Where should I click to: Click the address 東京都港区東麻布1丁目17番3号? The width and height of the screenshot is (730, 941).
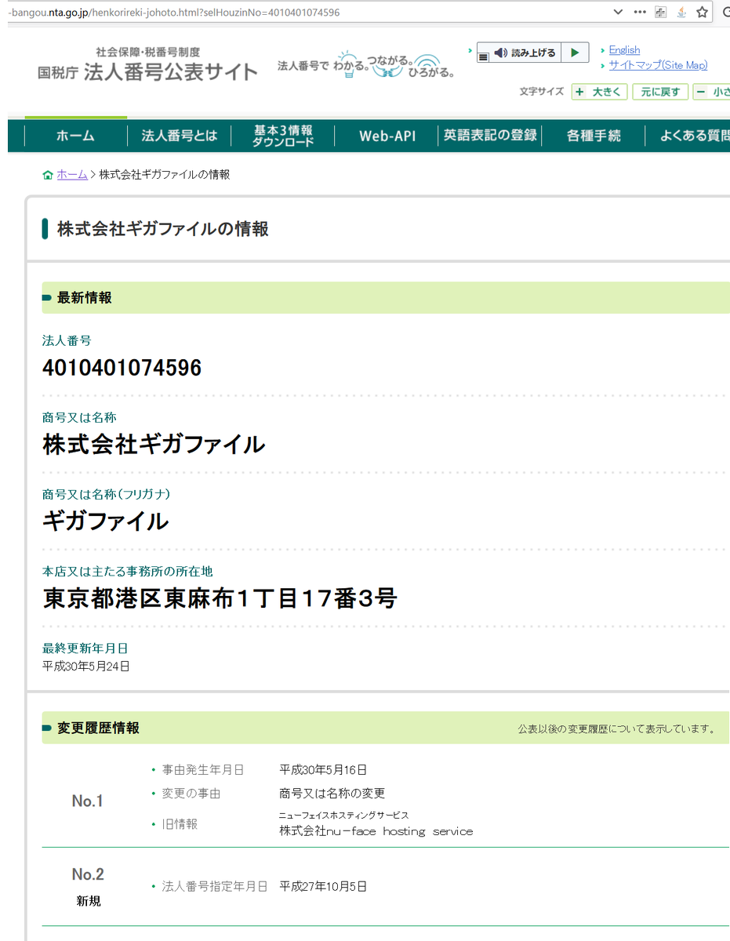[x=220, y=598]
